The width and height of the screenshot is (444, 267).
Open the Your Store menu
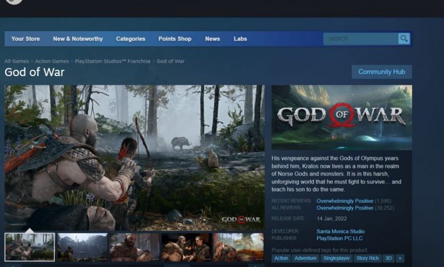click(26, 39)
